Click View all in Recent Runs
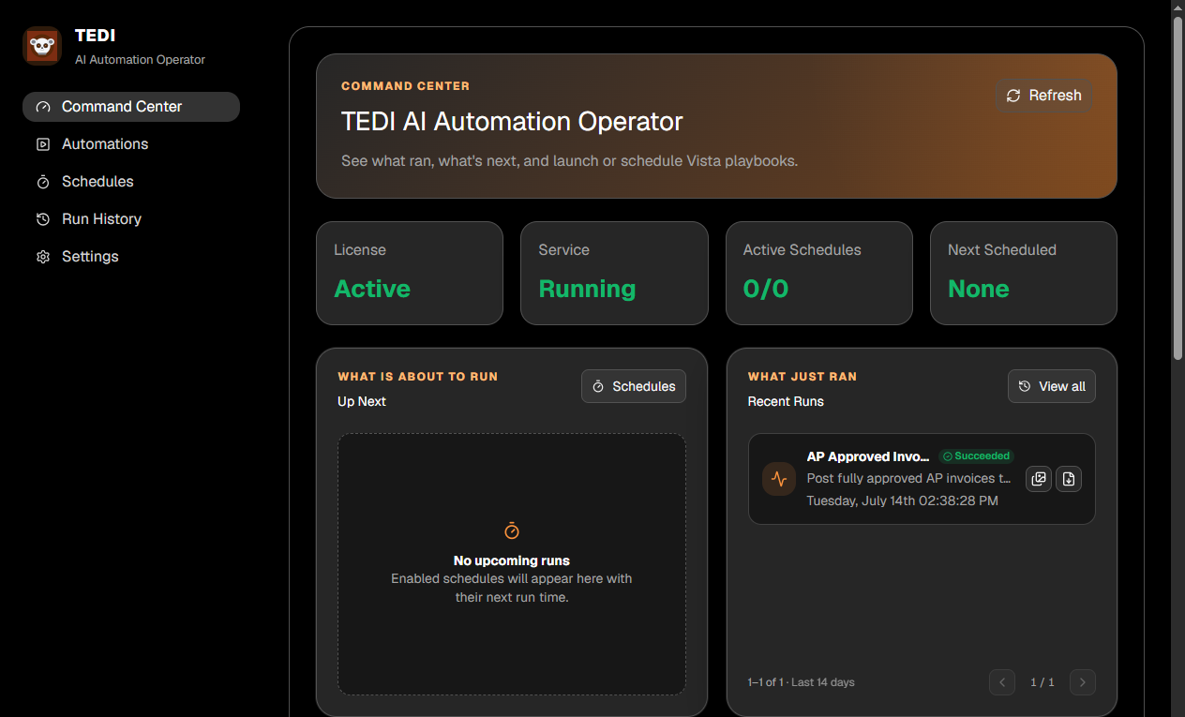Image resolution: width=1185 pixels, height=717 pixels. click(x=1052, y=386)
